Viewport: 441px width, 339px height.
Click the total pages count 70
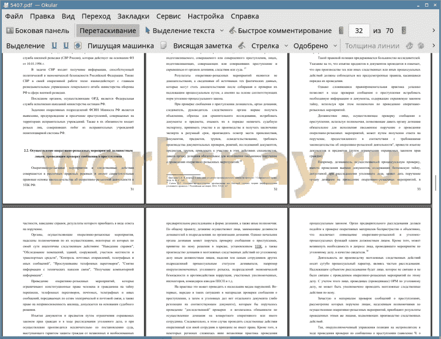coord(389,31)
